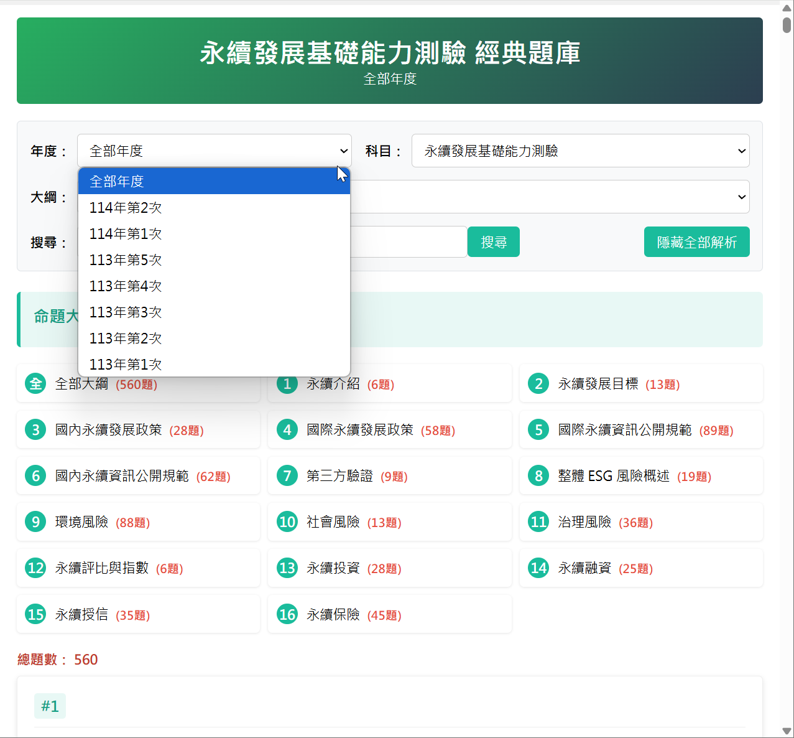Viewport: 794px width, 738px height.
Task: Click number 1 circle icon 永續介紹
Action: pyautogui.click(x=287, y=384)
